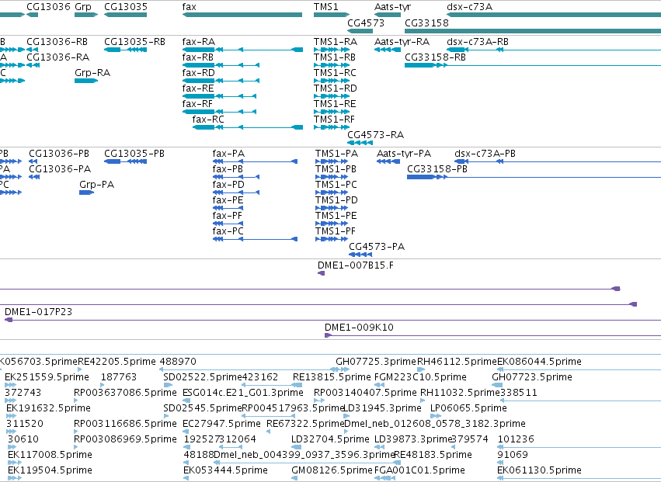Viewport: 661px width, 482px height.
Task: Click the Grp-RA transcript bar glyph
Action: [x=86, y=81]
